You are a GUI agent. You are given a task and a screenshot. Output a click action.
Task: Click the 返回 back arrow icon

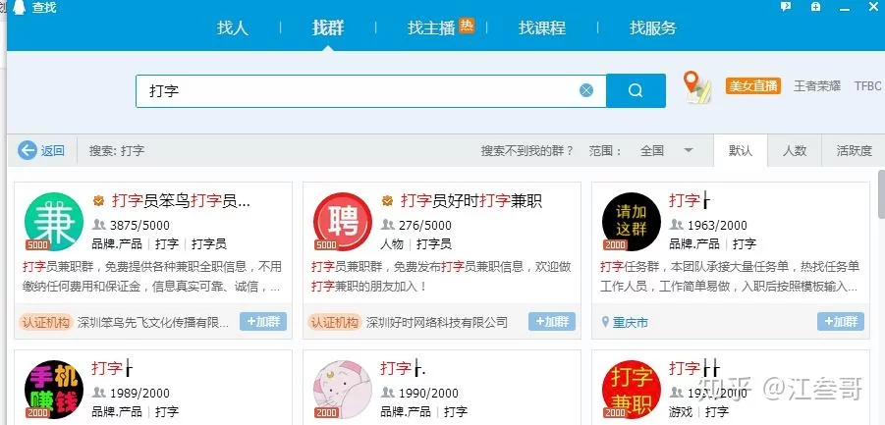[x=28, y=150]
